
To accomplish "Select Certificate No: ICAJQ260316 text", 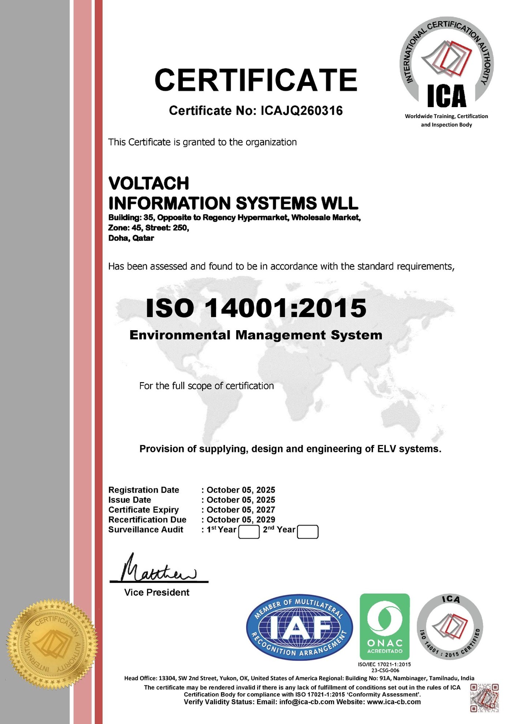I will click(256, 110).
